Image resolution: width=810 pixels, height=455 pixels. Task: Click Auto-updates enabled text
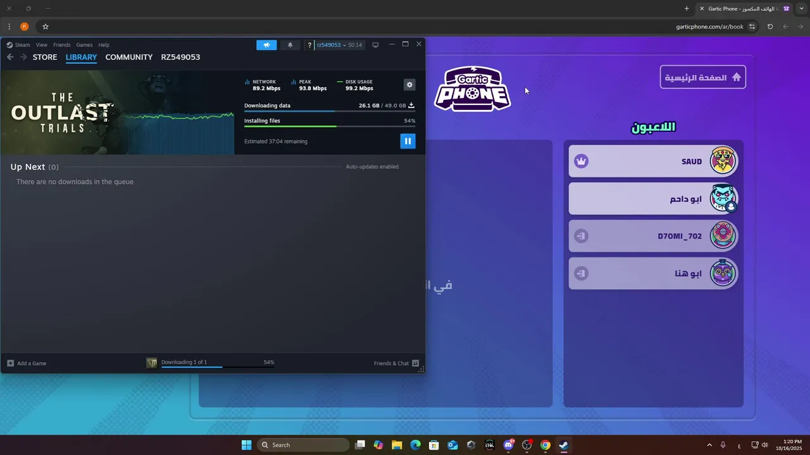372,167
